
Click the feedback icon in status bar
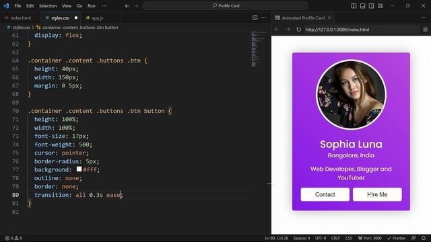click(413, 238)
